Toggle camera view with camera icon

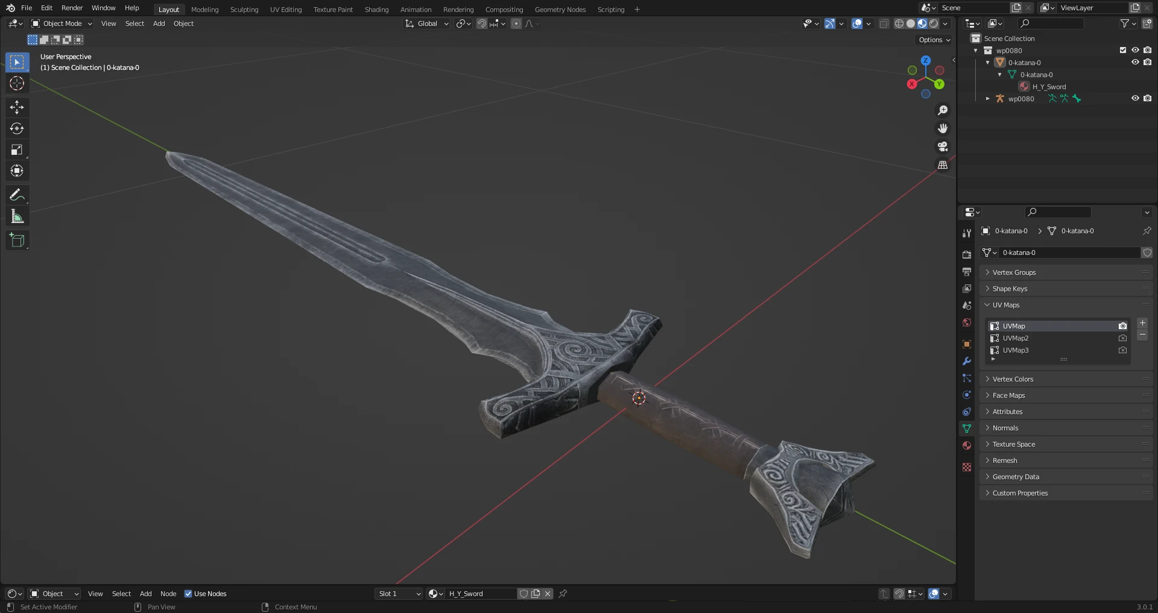pyautogui.click(x=943, y=146)
